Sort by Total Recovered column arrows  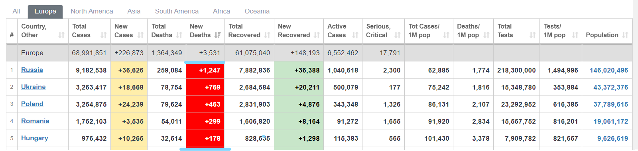267,35
